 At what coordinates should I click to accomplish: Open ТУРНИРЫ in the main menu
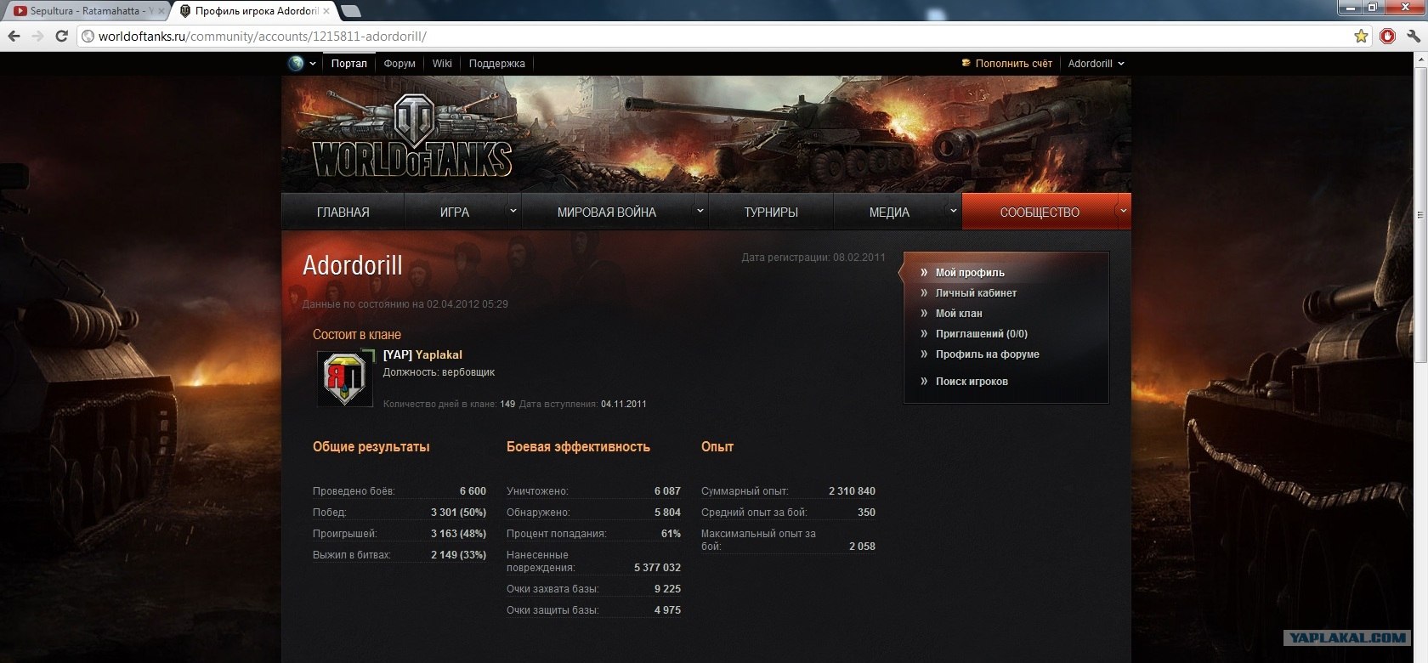pyautogui.click(x=771, y=212)
